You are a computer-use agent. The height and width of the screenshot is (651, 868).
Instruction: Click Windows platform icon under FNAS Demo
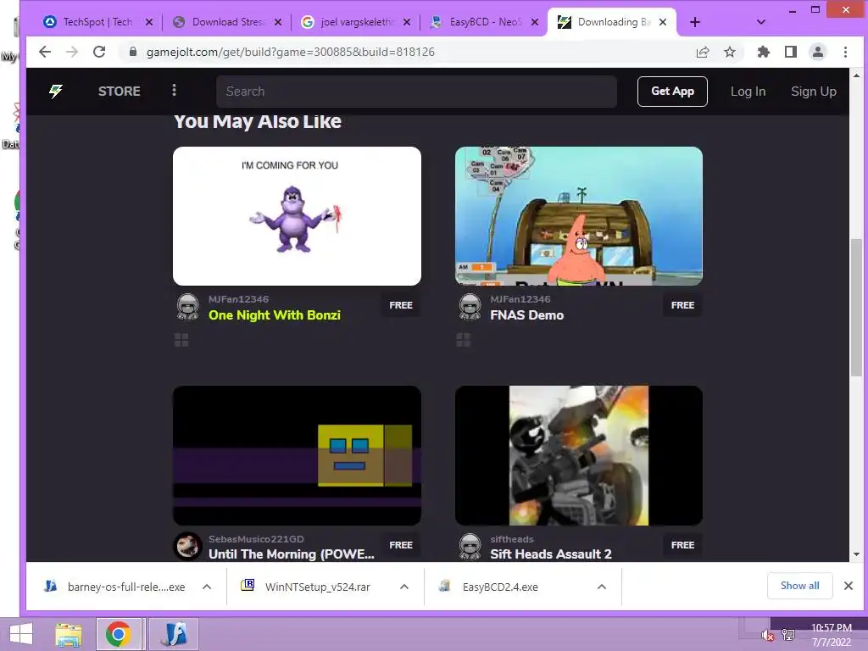pyautogui.click(x=464, y=340)
